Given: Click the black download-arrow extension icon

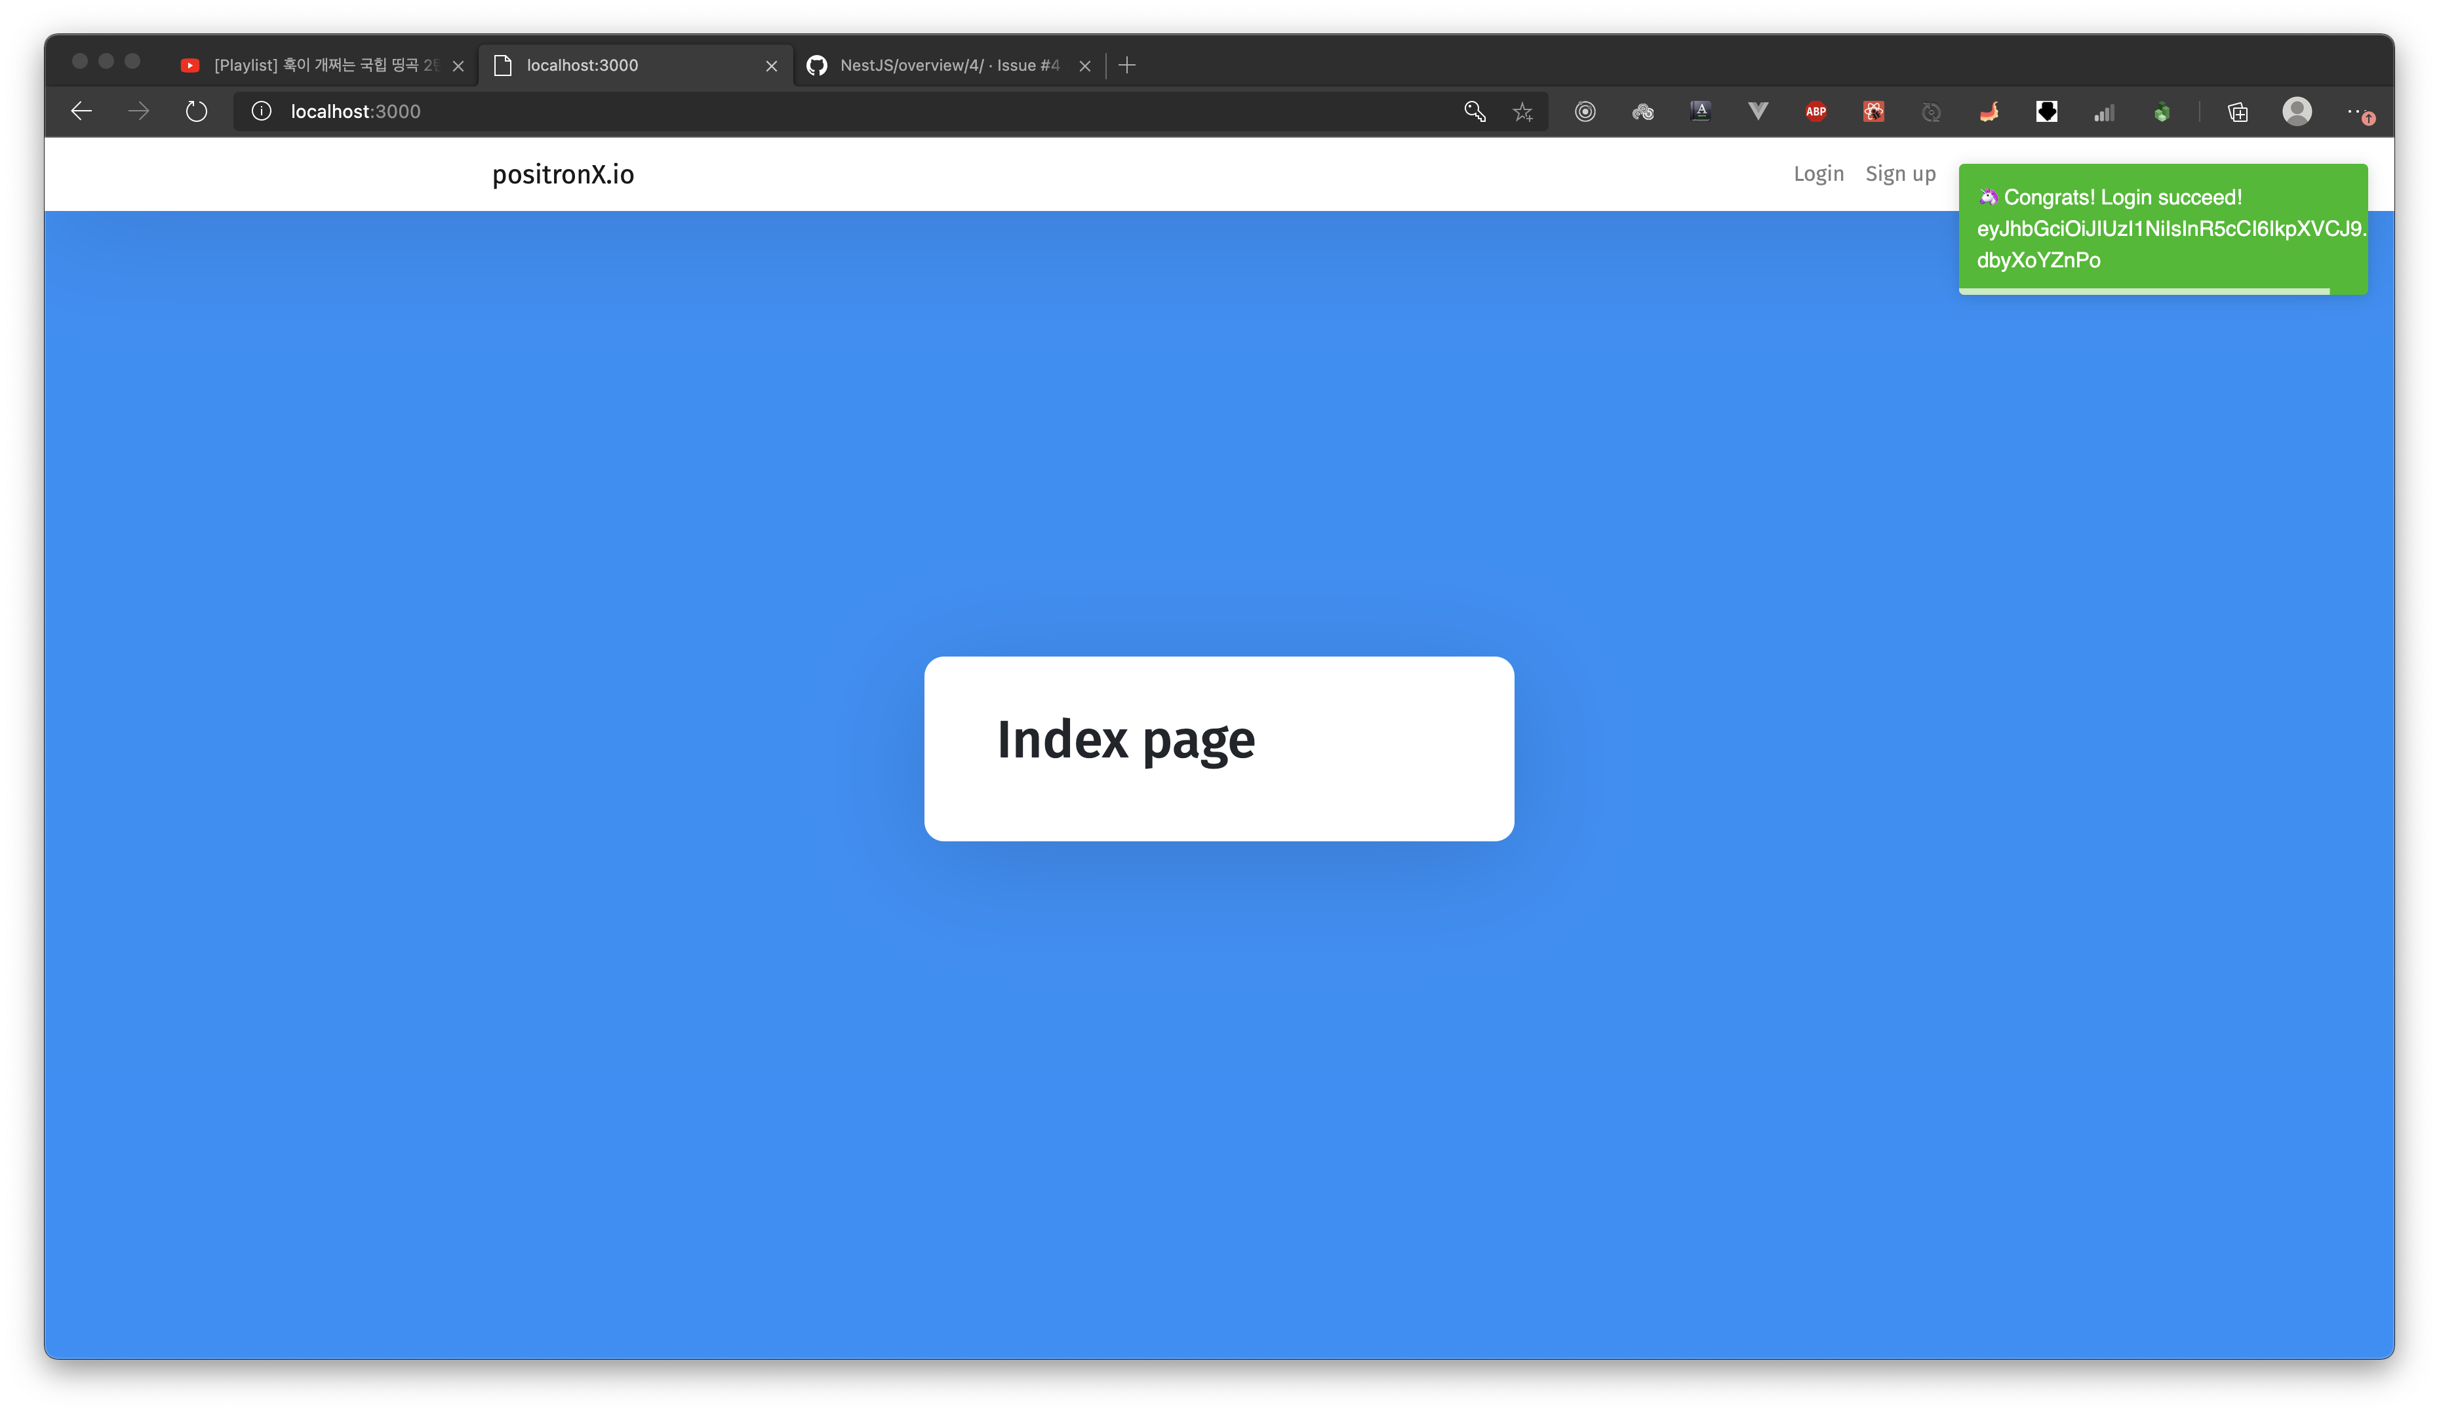Looking at the screenshot, I should pos(2046,111).
